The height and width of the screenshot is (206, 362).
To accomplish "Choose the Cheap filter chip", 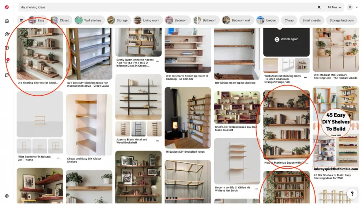I will (x=289, y=20).
